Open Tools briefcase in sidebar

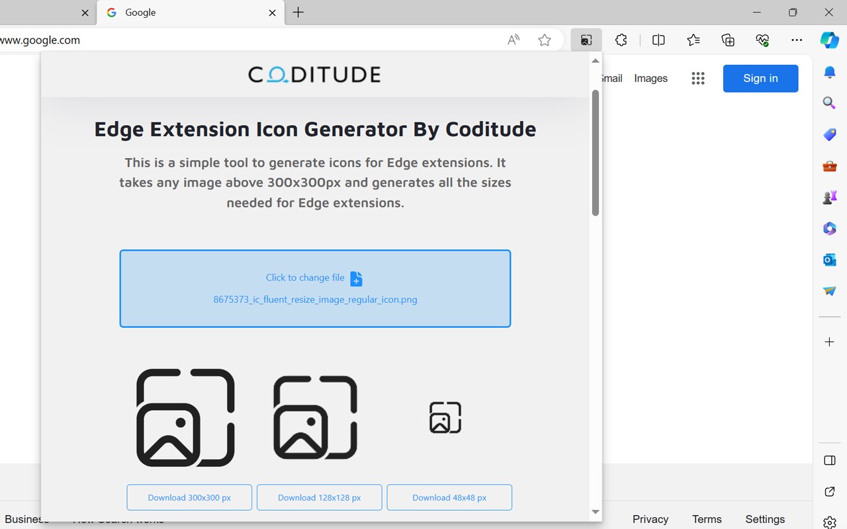(x=830, y=166)
